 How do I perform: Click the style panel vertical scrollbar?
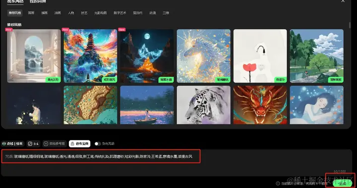click(350, 25)
